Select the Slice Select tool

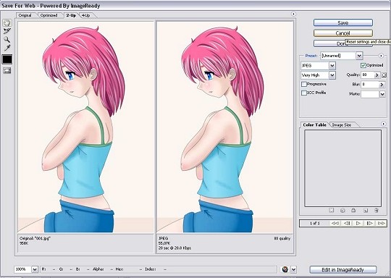[x=7, y=31]
